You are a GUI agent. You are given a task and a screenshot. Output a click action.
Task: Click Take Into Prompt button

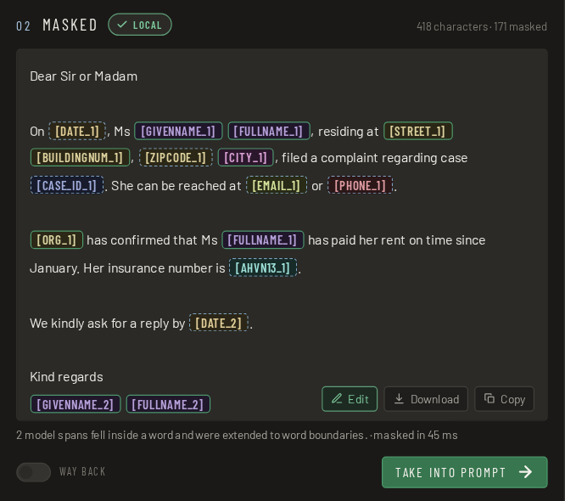click(x=464, y=472)
